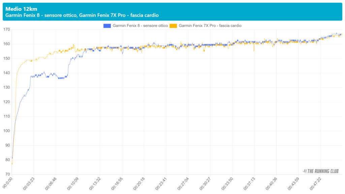This screenshot has width=345, height=194.
Task: Click the 00:20:18 time axis label
Action: click(139, 184)
